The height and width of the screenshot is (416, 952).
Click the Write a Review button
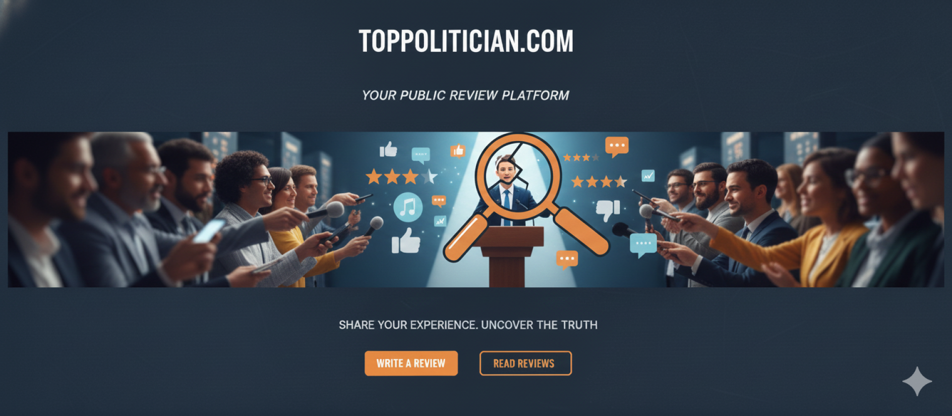pyautogui.click(x=411, y=364)
